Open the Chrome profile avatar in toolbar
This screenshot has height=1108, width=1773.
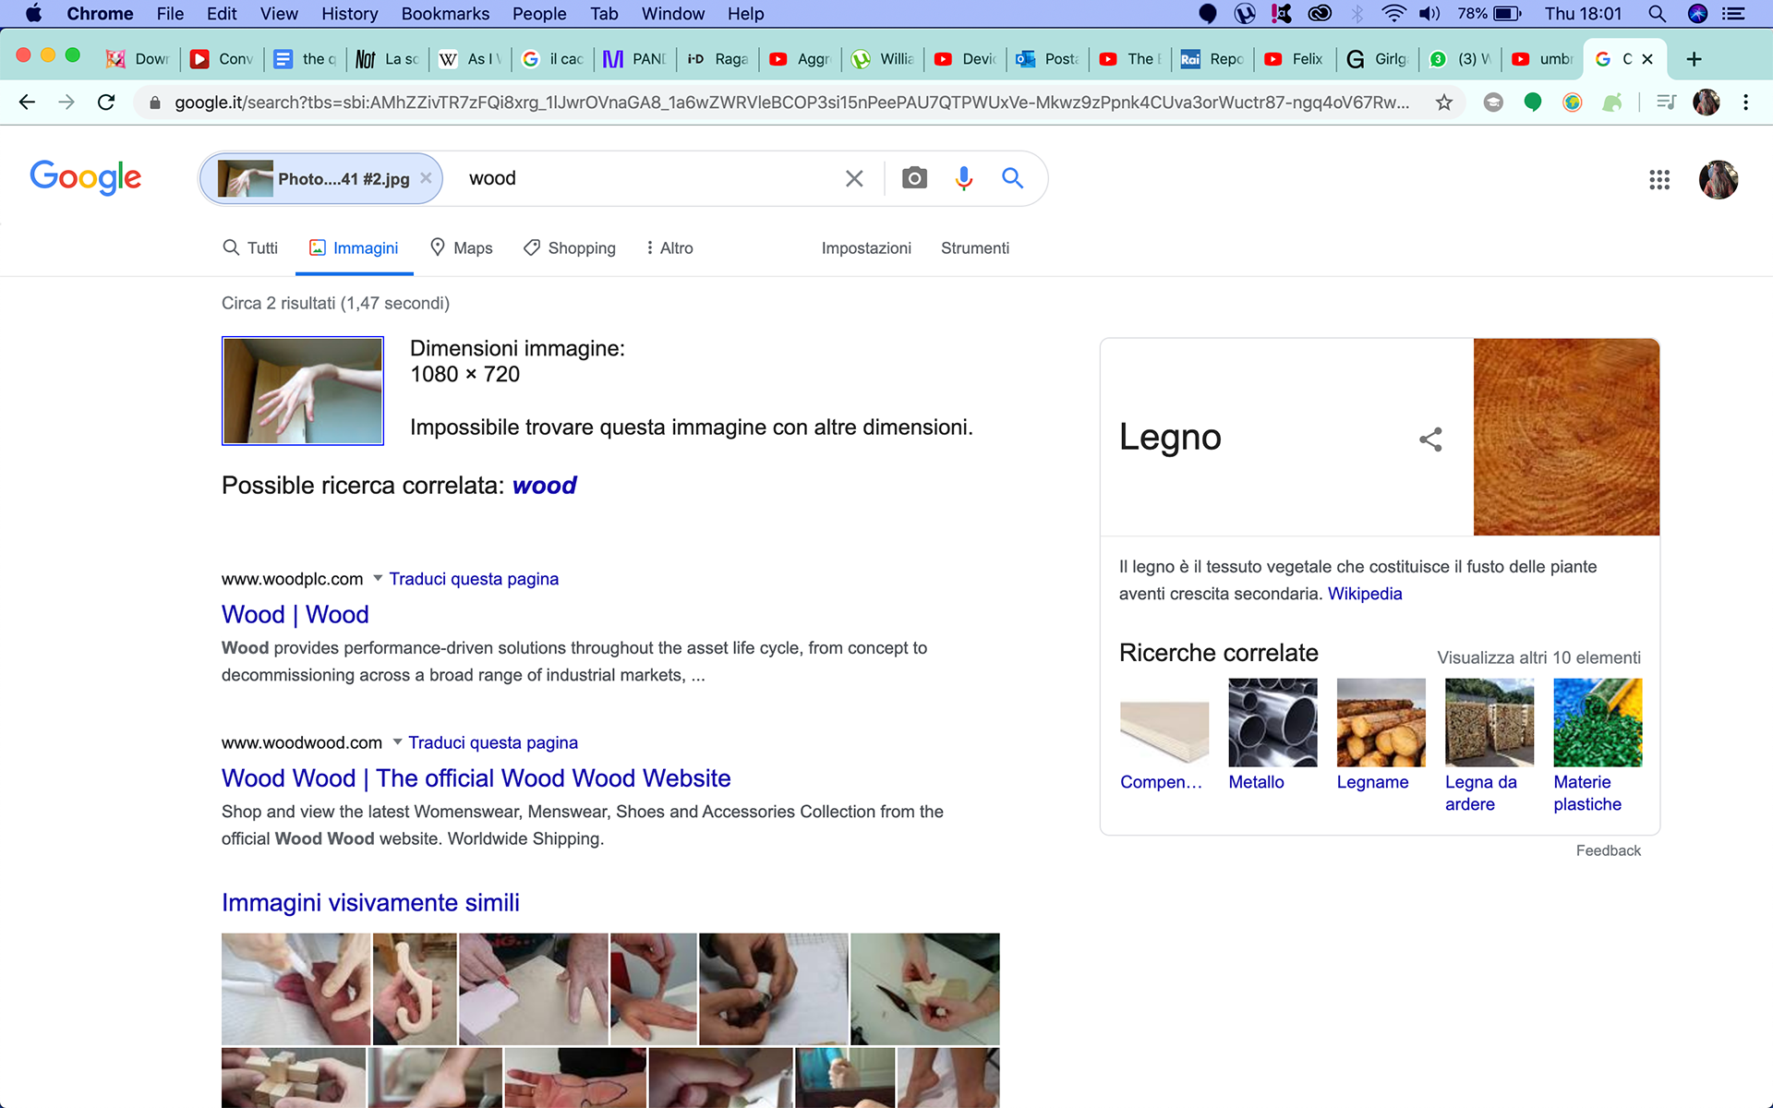[x=1707, y=102]
